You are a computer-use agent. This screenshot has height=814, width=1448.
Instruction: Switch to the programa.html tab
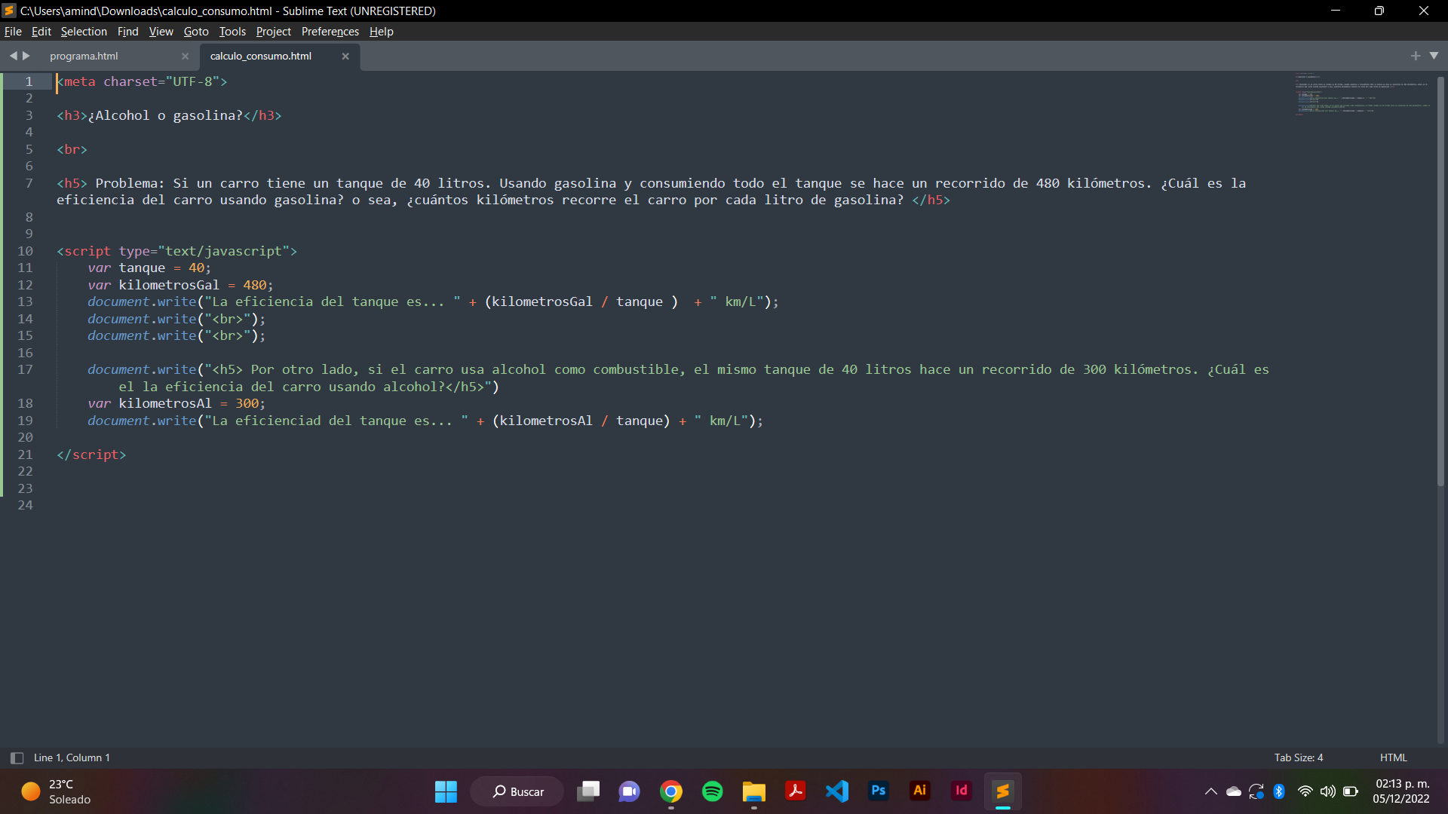pos(83,56)
